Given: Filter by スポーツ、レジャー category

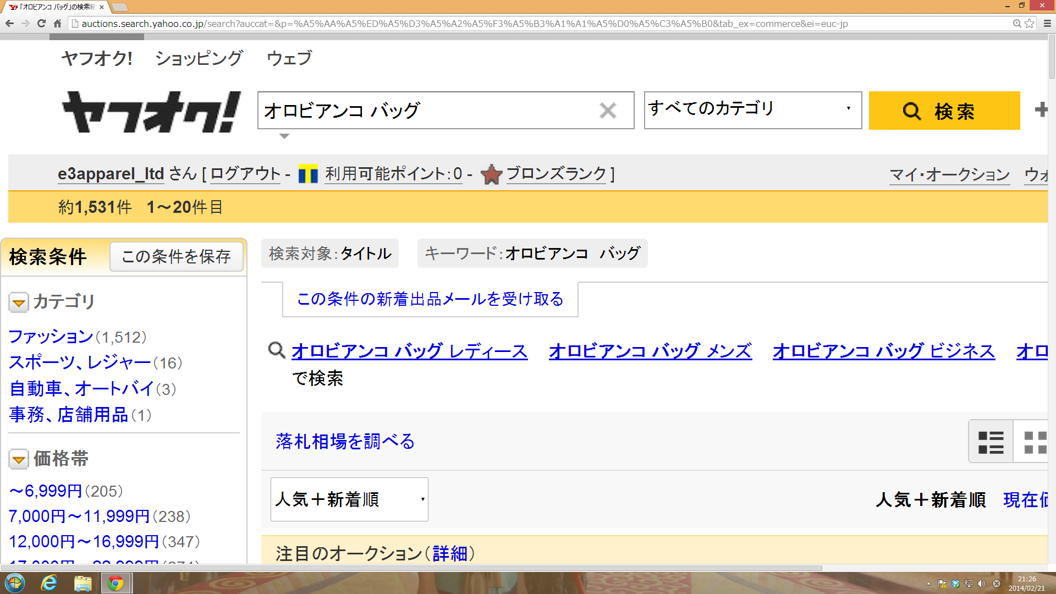Looking at the screenshot, I should tap(80, 362).
